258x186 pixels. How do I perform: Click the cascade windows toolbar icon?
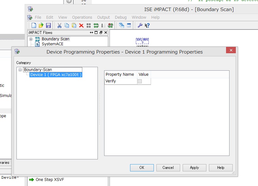point(122,26)
